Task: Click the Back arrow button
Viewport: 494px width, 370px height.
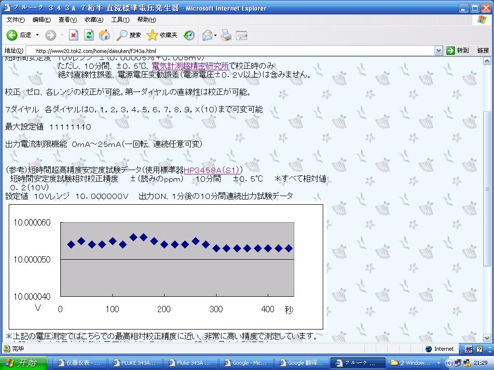Action: point(12,35)
